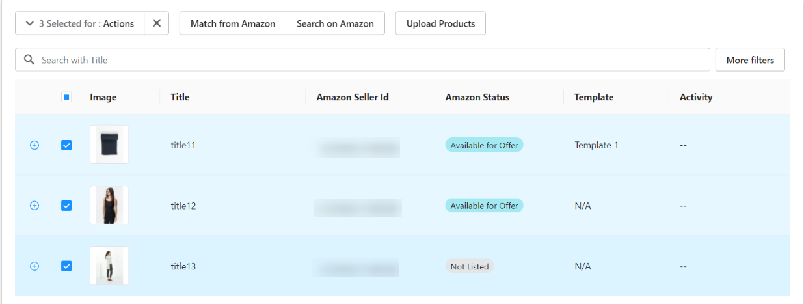Toggle the select-all header checkbox
Image resolution: width=804 pixels, height=304 pixels.
[x=66, y=97]
